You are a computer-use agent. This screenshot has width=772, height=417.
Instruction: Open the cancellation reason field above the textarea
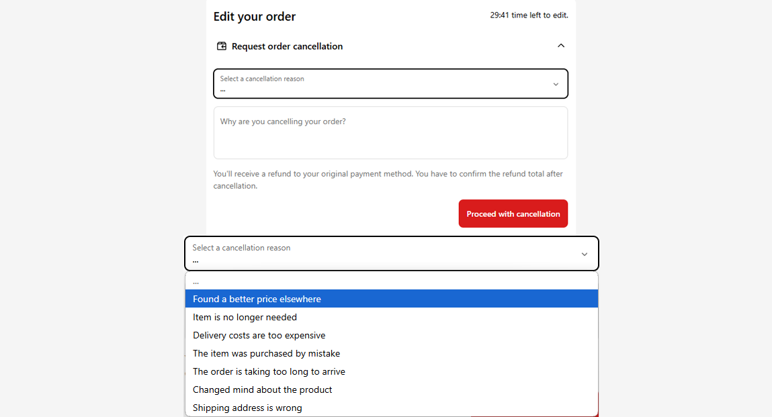[383, 84]
